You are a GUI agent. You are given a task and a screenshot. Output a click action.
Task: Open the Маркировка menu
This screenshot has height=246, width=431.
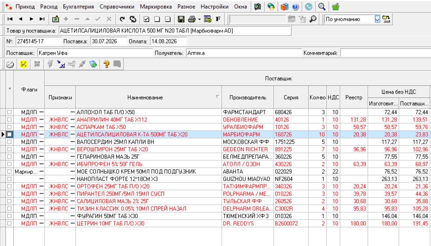tap(156, 6)
